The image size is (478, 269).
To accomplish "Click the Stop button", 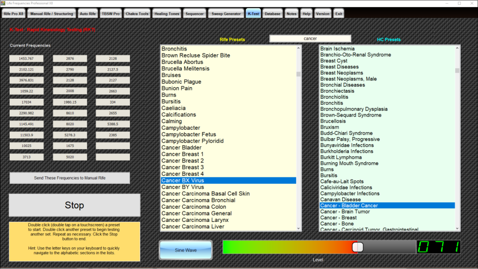I will 74,205.
